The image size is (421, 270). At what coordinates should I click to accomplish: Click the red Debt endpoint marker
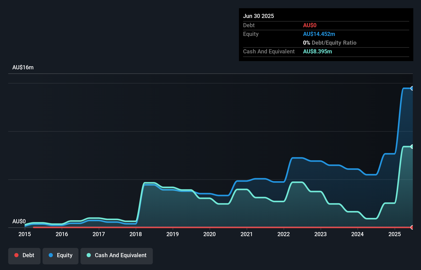(x=412, y=227)
